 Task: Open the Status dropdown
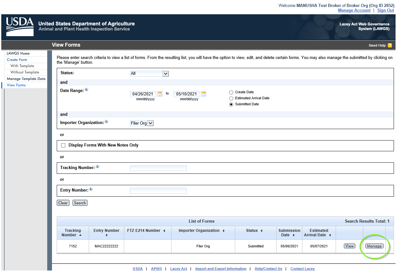tap(149, 74)
